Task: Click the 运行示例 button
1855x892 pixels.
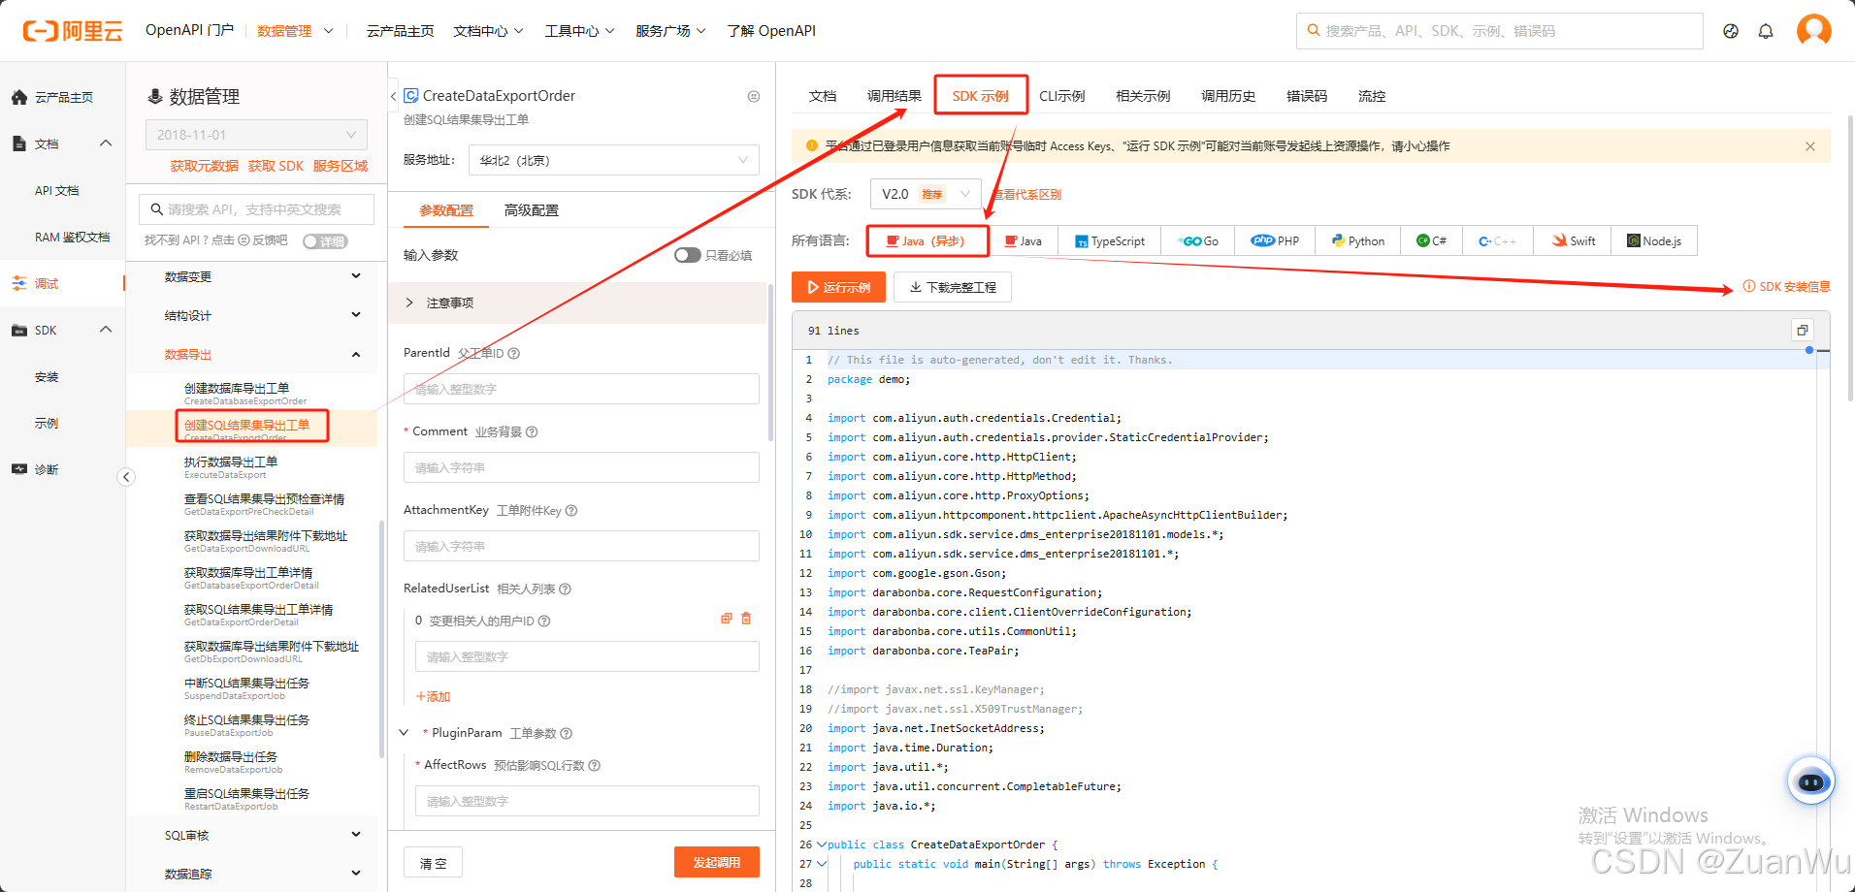Action: 838,287
